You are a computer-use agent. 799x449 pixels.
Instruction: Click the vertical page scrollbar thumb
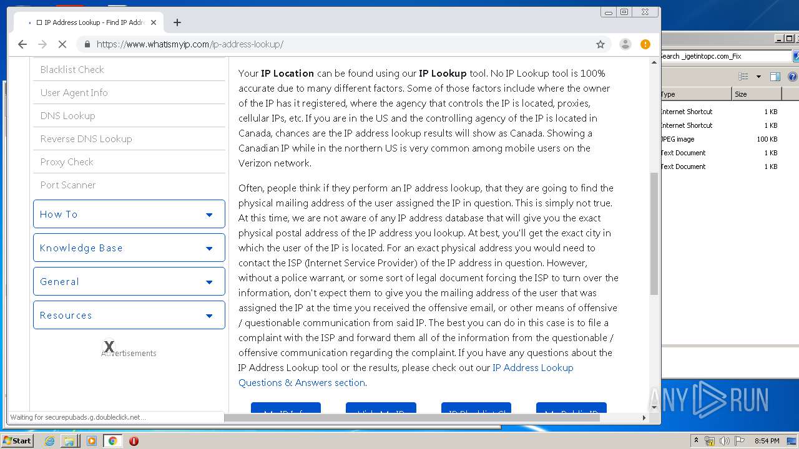[654, 234]
